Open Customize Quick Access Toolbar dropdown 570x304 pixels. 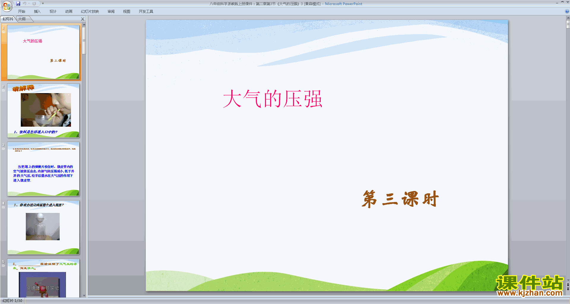tap(43, 4)
